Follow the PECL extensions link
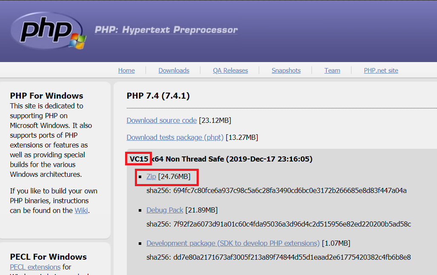Image resolution: width=437 pixels, height=275 pixels. point(35,267)
